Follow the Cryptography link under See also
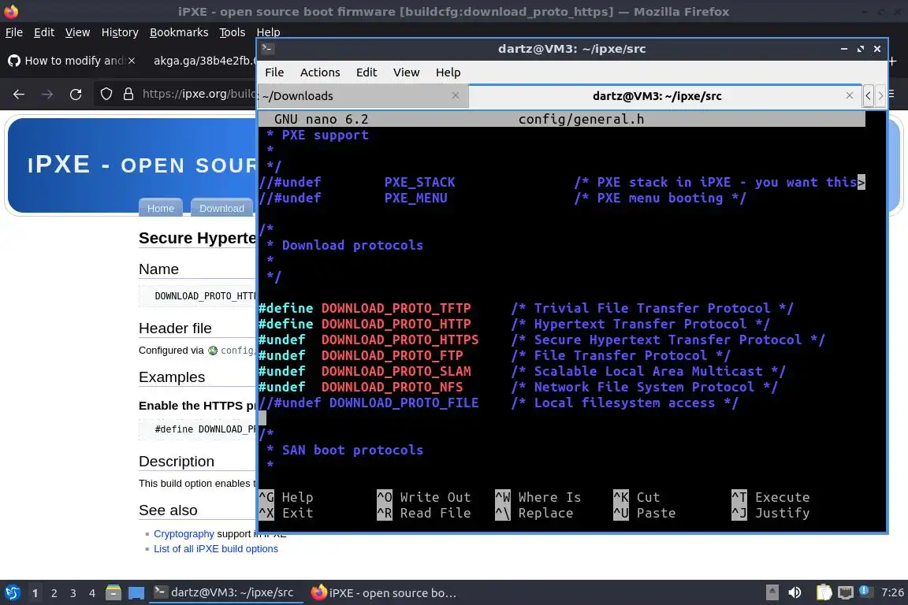Viewport: 908px width, 605px height. coord(184,534)
